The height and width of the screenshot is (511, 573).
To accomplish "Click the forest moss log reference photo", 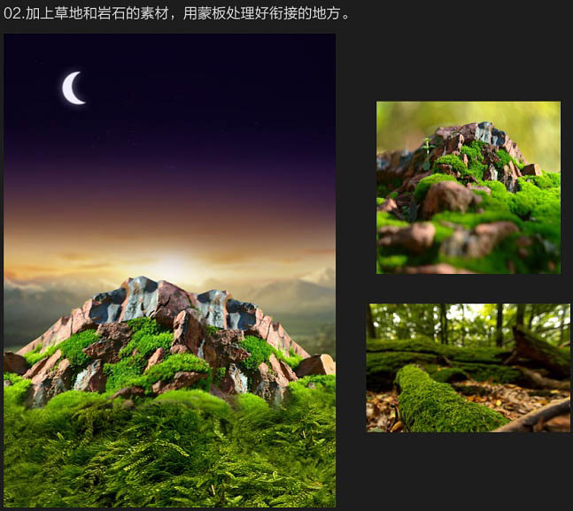I will point(468,368).
